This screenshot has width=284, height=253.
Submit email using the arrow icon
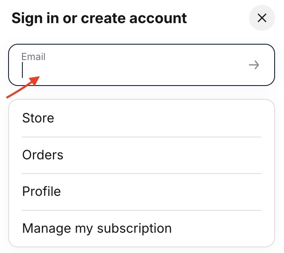click(254, 65)
